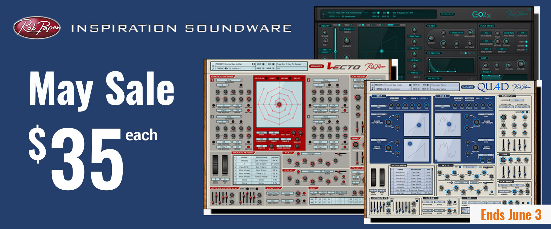Click Vecto Smooth knob in red panel

click(297, 139)
